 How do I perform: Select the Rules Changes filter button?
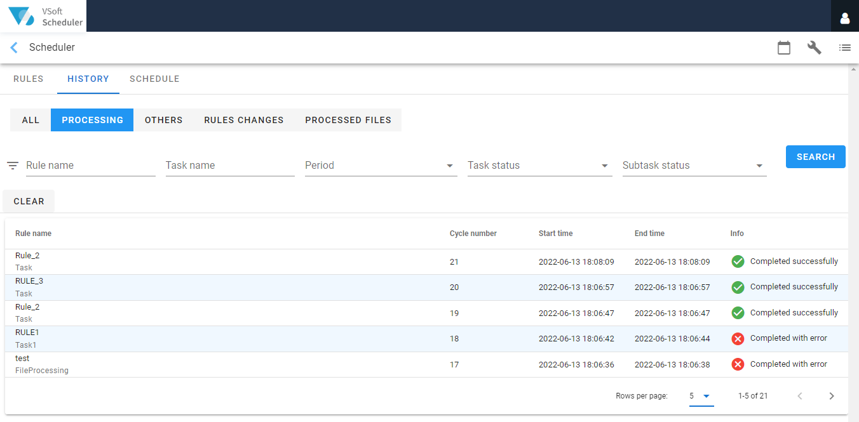(244, 120)
